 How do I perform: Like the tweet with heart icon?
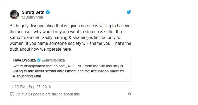(x=12, y=94)
